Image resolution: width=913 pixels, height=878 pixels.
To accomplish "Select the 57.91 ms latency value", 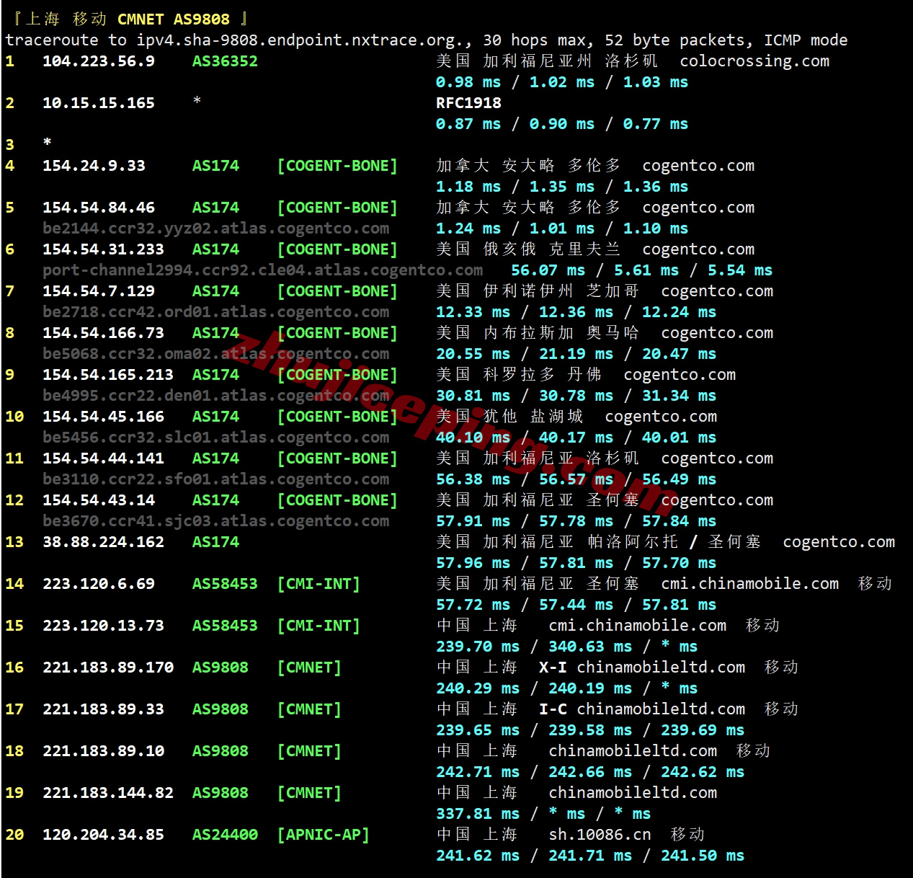I will point(473,521).
